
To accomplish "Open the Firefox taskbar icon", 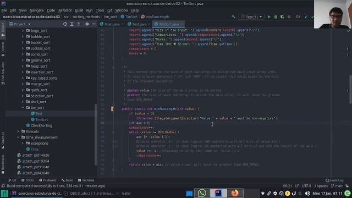I will click(235, 193).
